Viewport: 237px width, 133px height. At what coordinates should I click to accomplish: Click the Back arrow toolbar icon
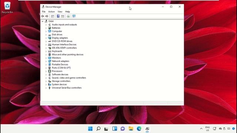point(43,16)
